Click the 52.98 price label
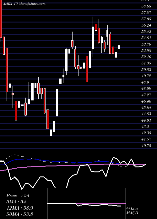 (146, 51)
